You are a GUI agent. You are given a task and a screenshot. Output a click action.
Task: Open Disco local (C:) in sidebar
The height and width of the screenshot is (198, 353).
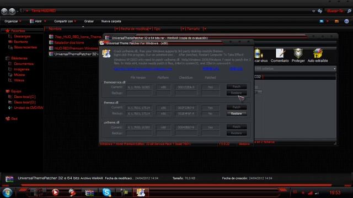[25, 97]
